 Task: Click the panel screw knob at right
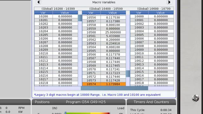click(195, 98)
